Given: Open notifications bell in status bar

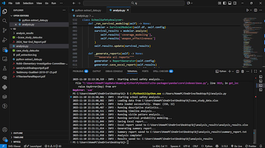Looking at the screenshot, I should pyautogui.click(x=261, y=146).
